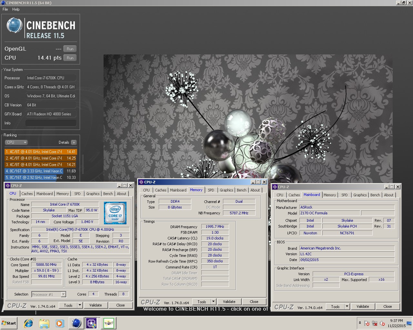The width and height of the screenshot is (413, 330).
Task: Run the CPU benchmark
Action: (70, 58)
